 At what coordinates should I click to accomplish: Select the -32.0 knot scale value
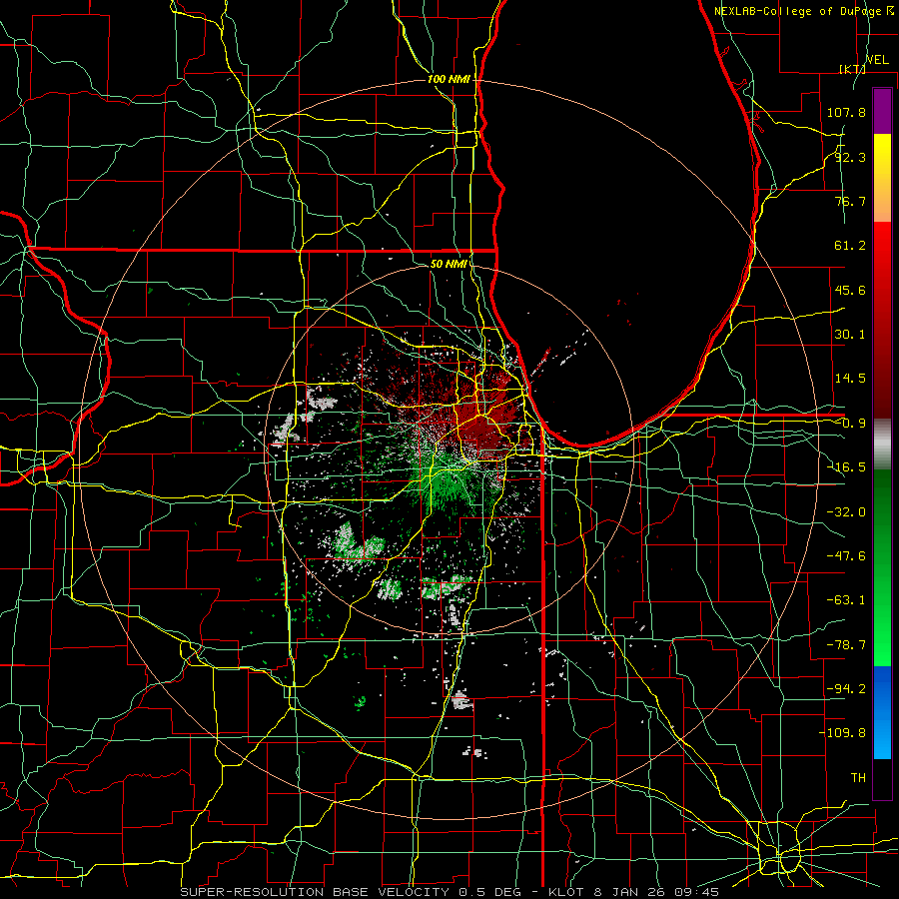[846, 512]
